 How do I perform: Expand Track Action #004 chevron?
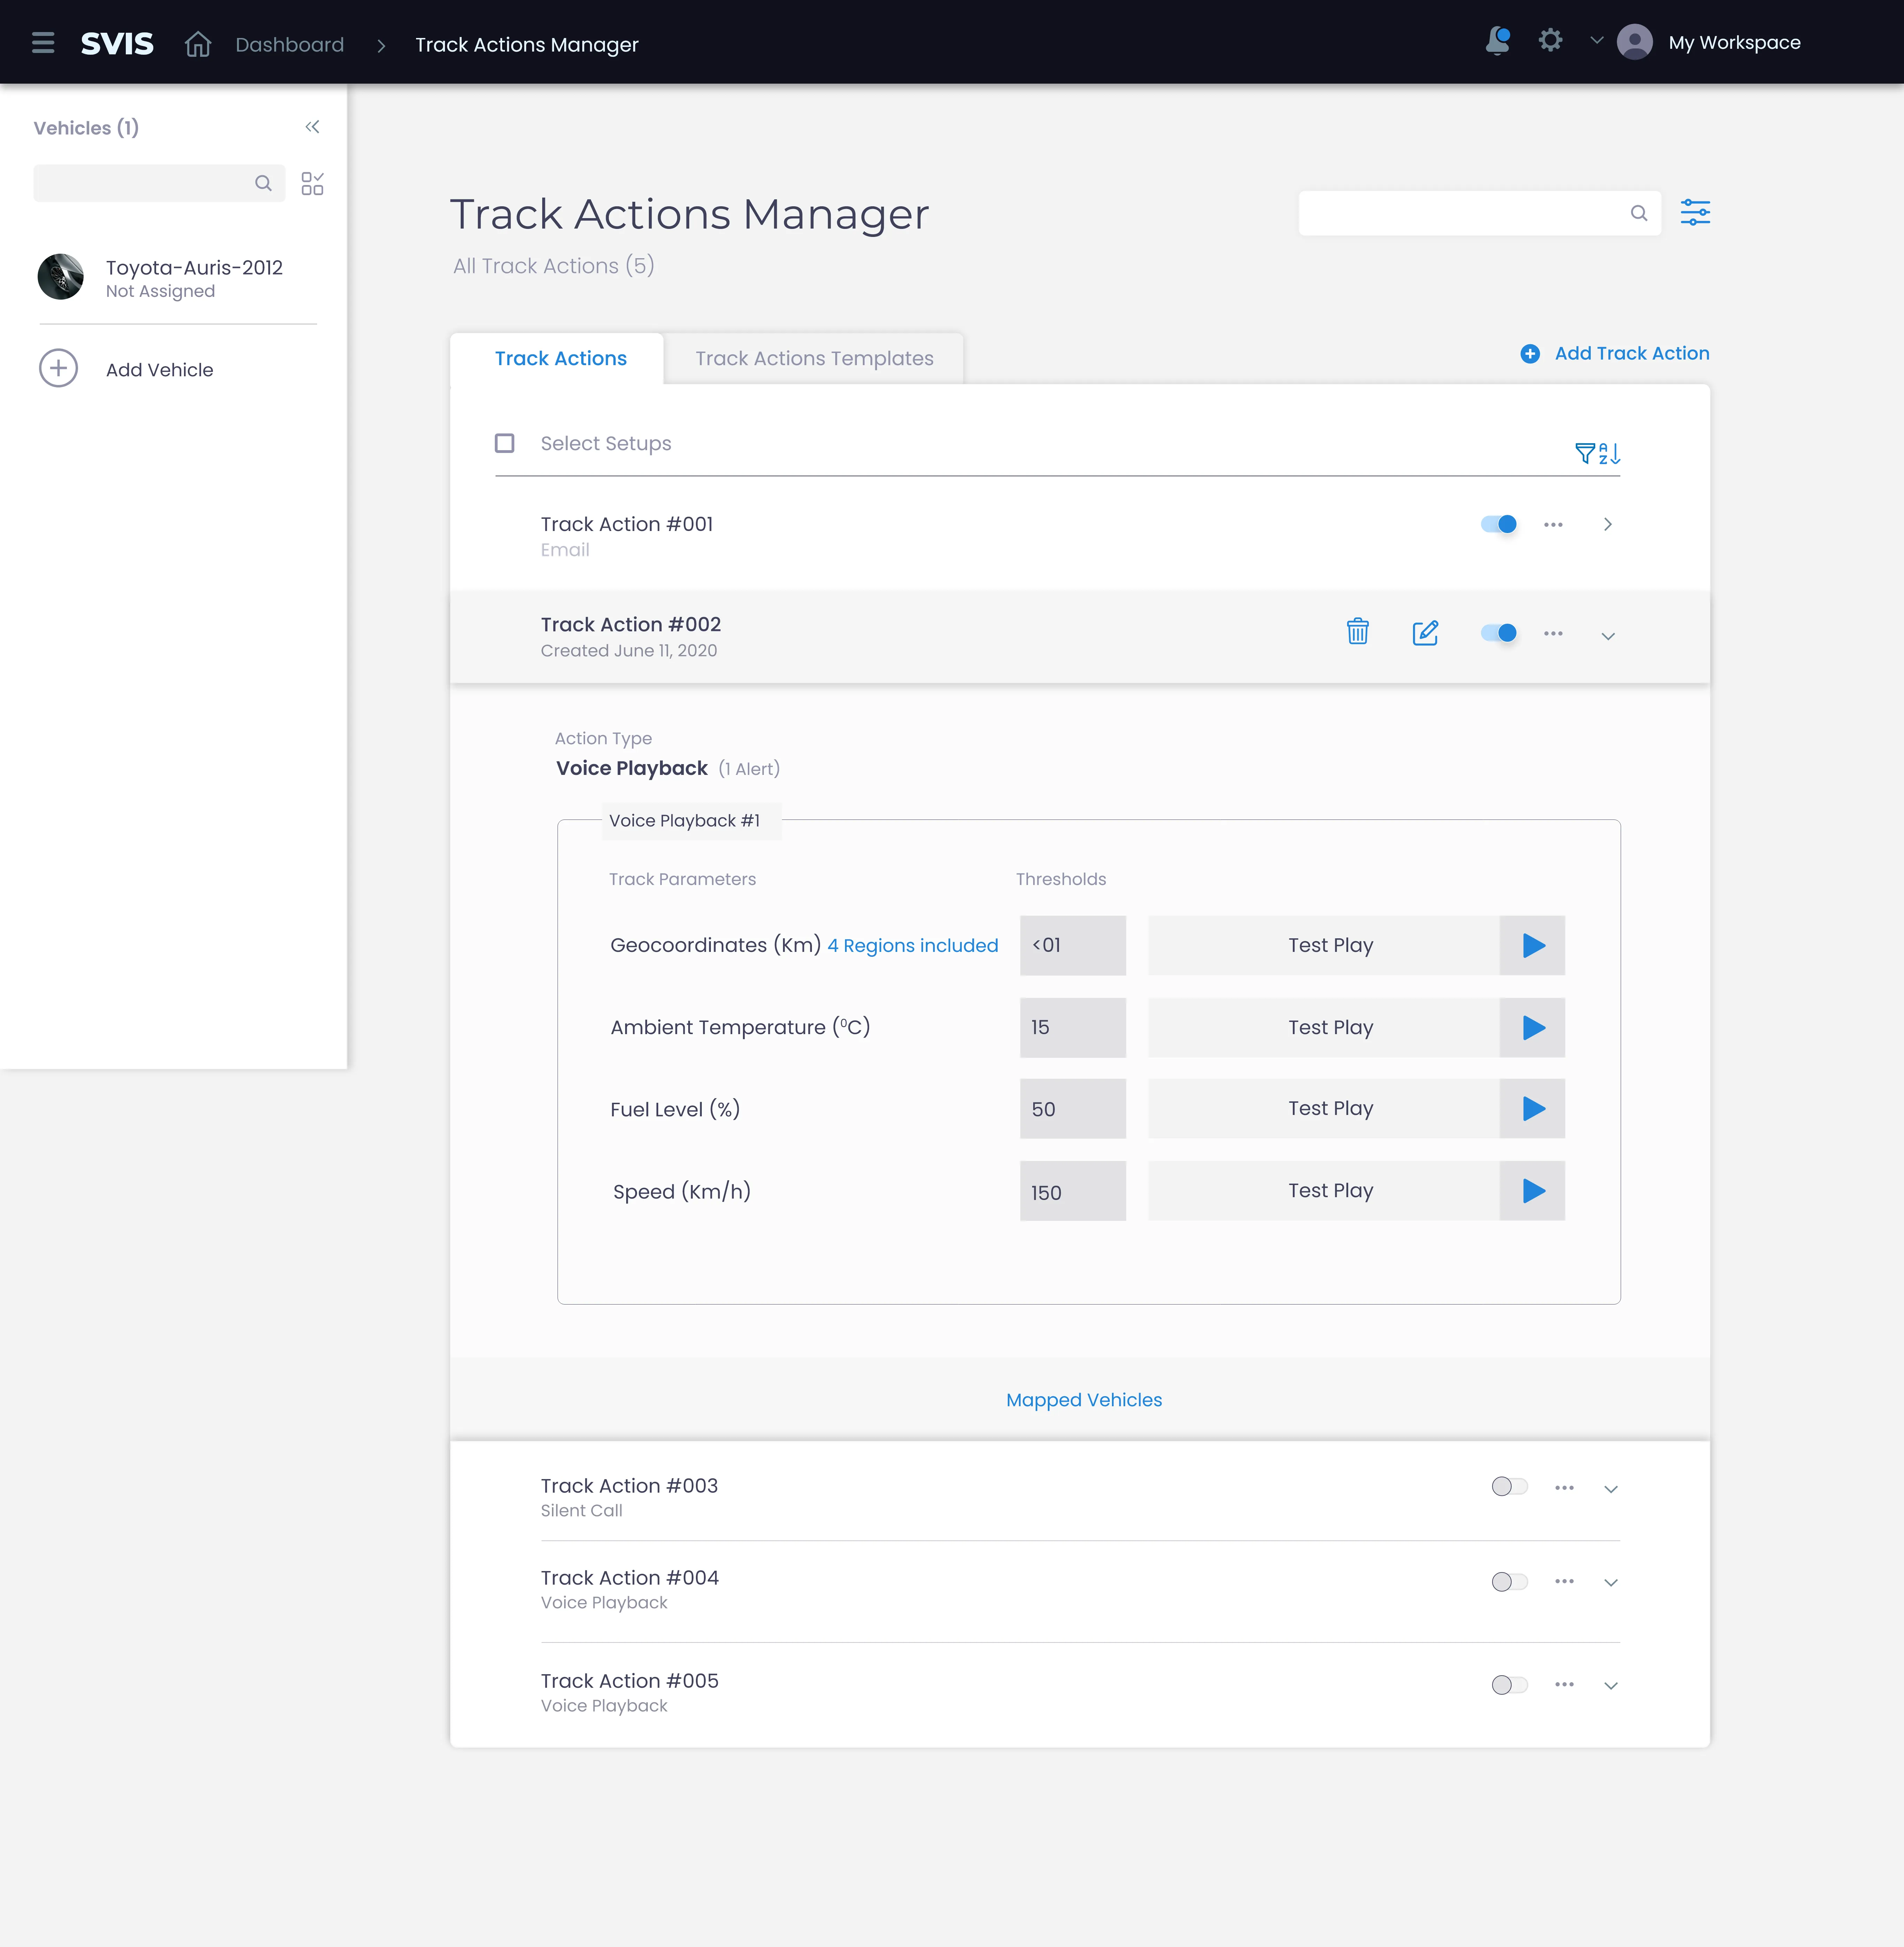tap(1611, 1583)
